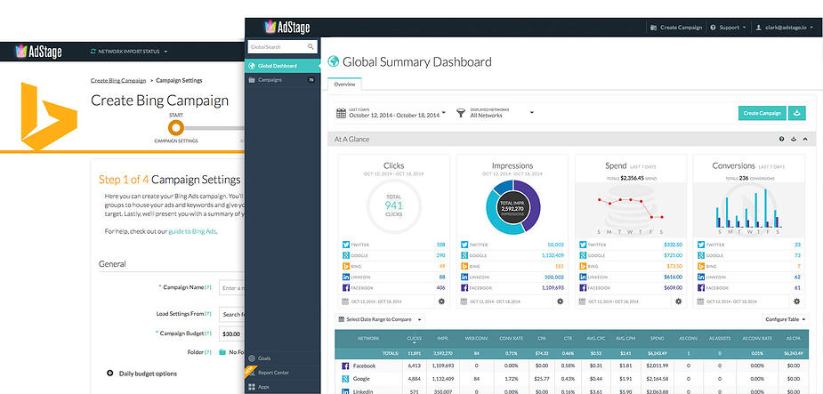Open settings gear on the Clicks card
Viewport: 823px width, 394px height.
[441, 302]
